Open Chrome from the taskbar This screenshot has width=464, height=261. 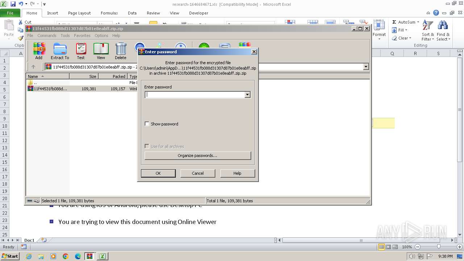(66, 256)
